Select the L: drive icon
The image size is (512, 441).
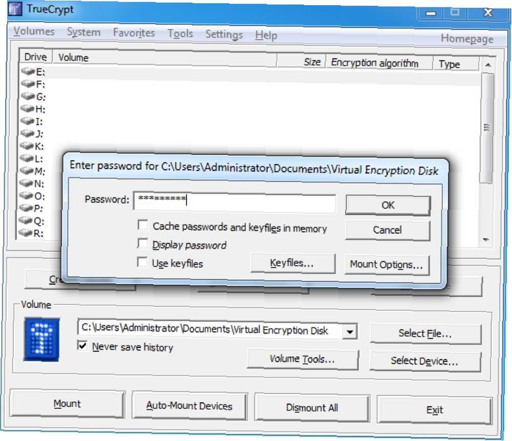coord(27,158)
